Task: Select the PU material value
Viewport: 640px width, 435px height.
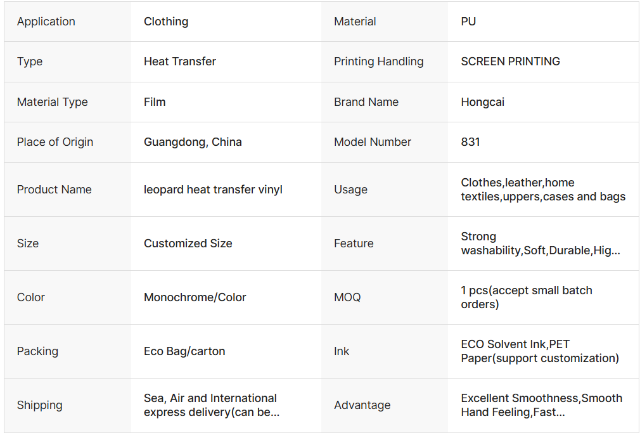Action: 468,22
